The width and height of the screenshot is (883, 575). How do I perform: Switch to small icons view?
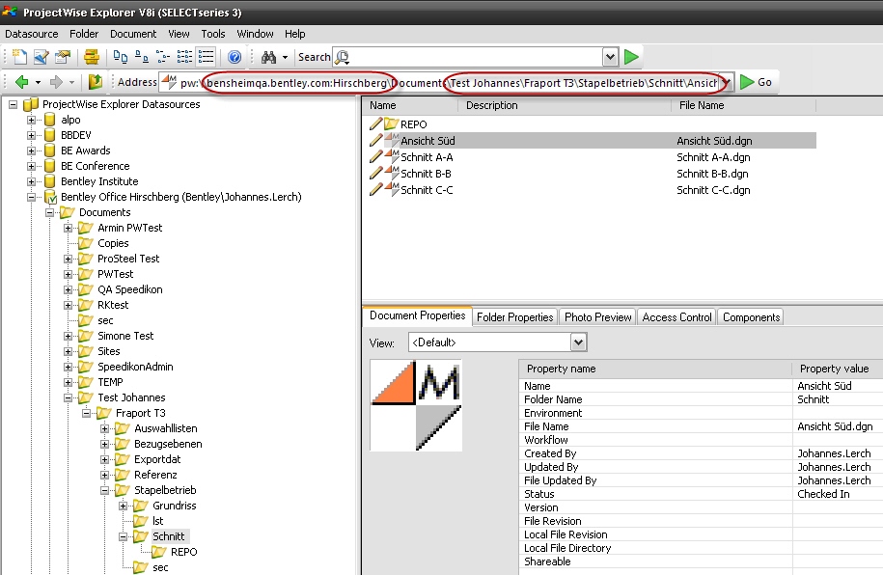pyautogui.click(x=142, y=57)
